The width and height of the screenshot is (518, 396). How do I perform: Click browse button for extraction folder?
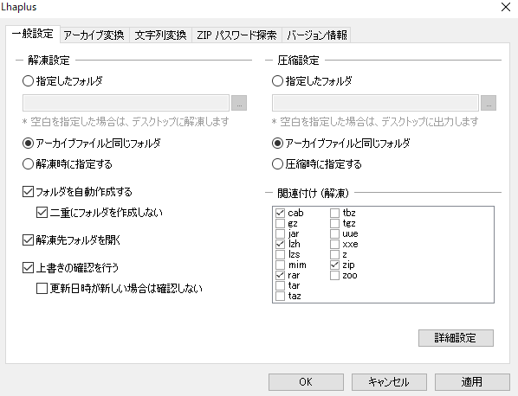tap(239, 103)
